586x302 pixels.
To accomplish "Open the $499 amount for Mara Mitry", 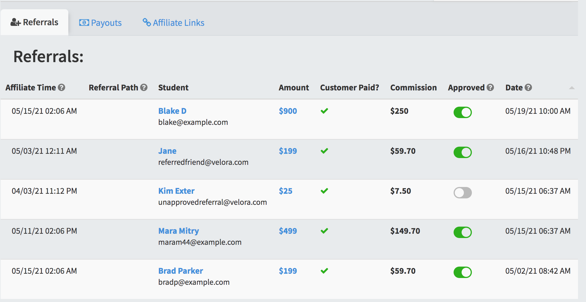I will pyautogui.click(x=288, y=231).
